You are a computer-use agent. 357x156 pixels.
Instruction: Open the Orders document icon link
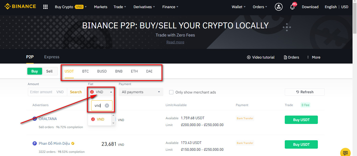pos(285,57)
